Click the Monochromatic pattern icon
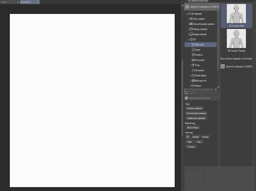The height and width of the screenshot is (191, 256). 191,24
